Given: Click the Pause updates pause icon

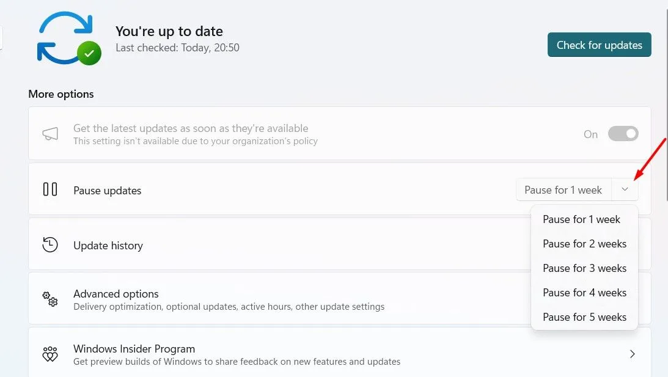Looking at the screenshot, I should [x=50, y=189].
